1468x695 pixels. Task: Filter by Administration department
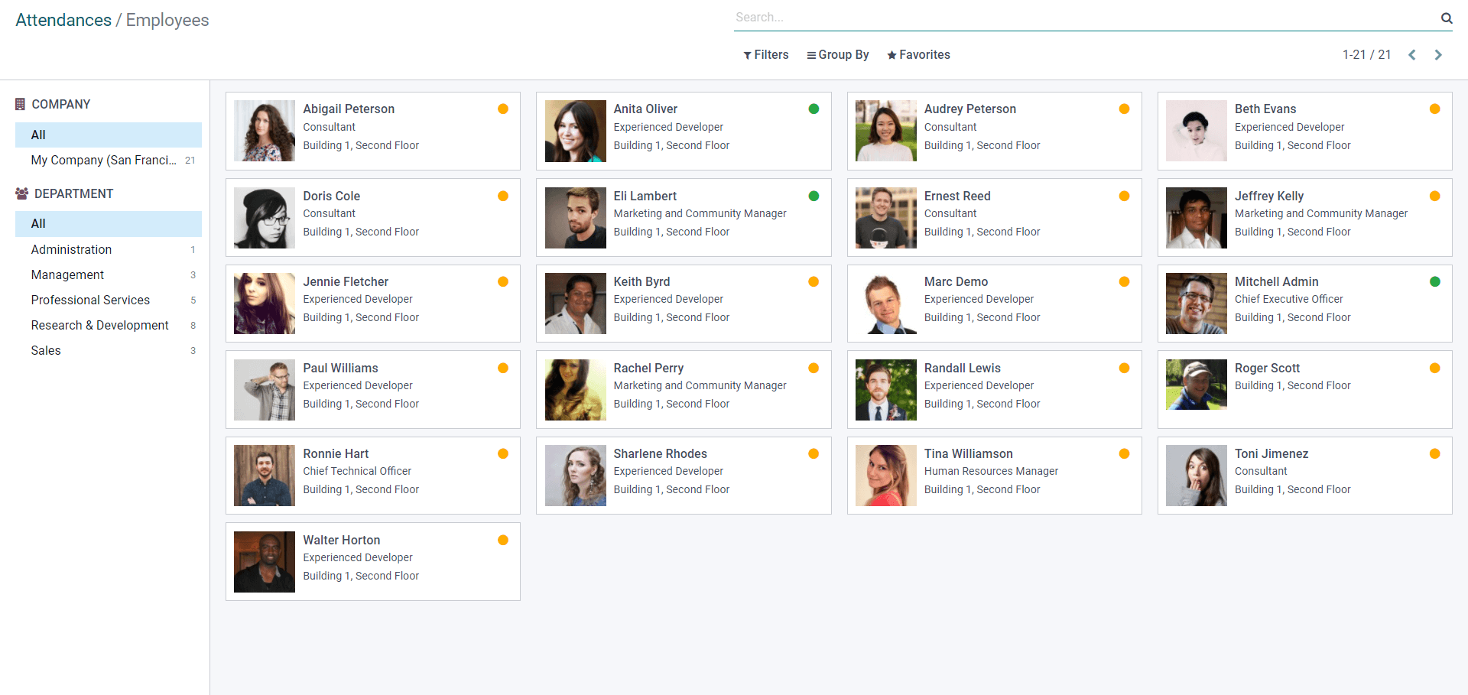pos(109,249)
